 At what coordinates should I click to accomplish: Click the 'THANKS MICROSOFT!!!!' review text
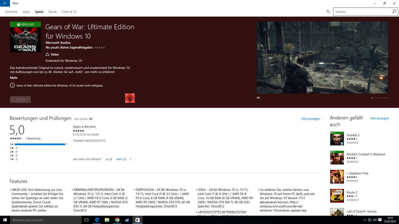coord(89,141)
